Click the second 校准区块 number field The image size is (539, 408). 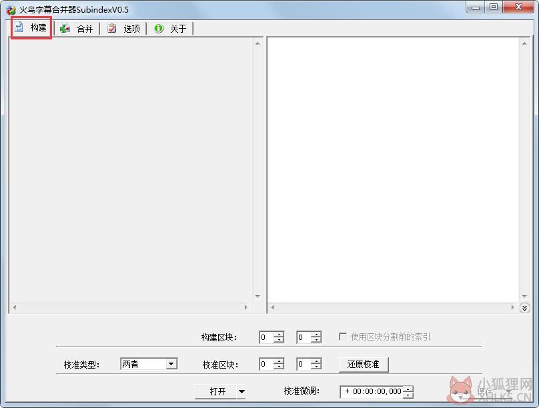[x=304, y=364]
